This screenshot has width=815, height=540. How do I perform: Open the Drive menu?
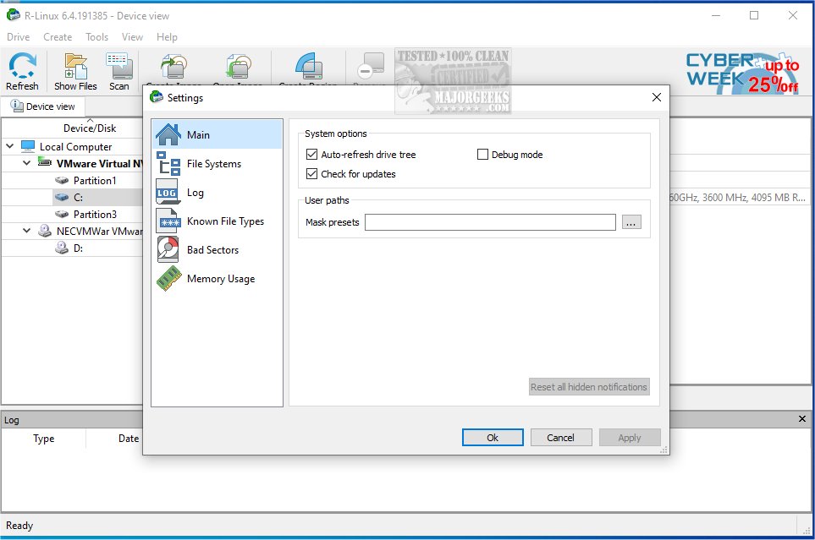pyautogui.click(x=18, y=37)
